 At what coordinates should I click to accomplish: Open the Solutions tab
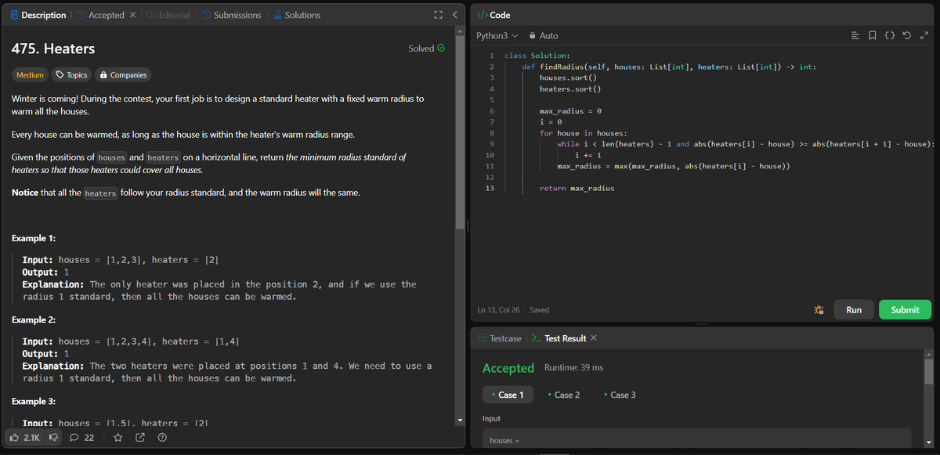[296, 15]
